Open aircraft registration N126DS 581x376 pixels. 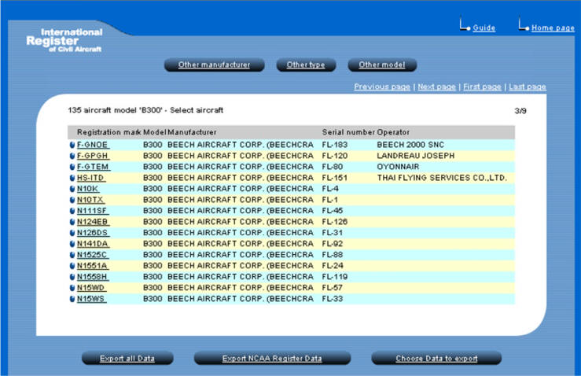pos(93,233)
